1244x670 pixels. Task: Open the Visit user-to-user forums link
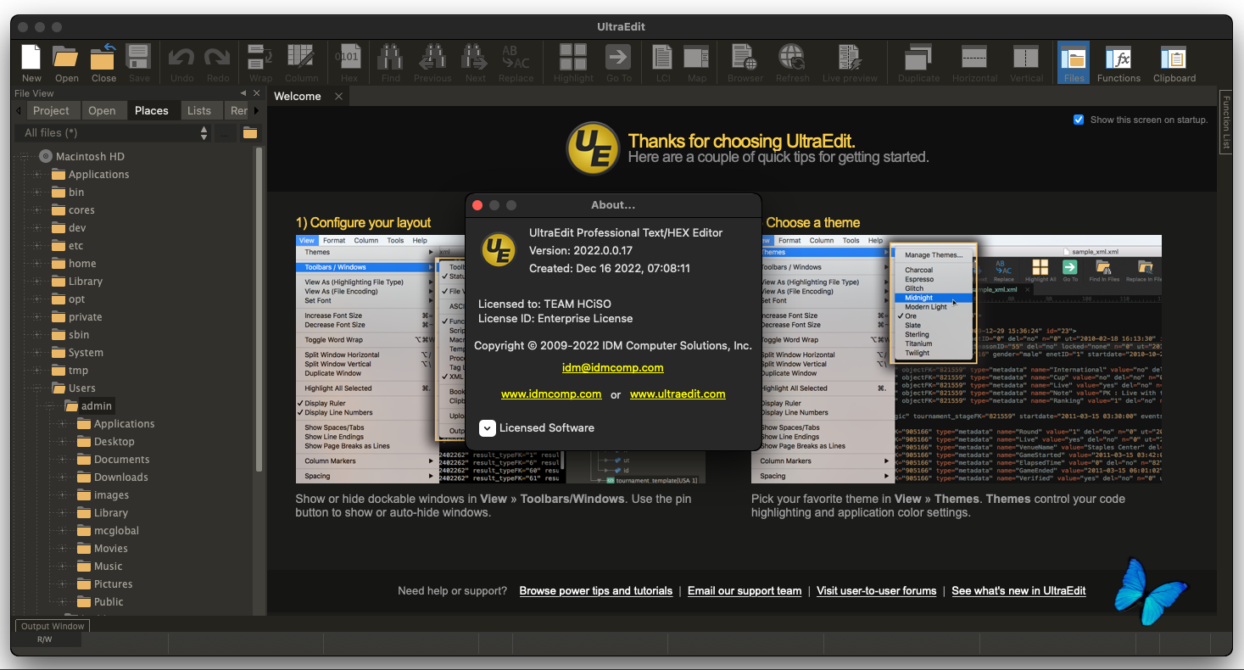[877, 591]
